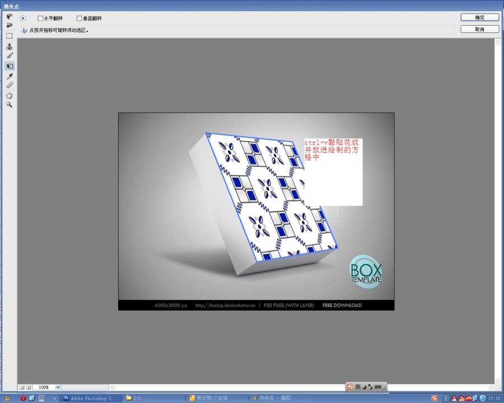Image resolution: width=504 pixels, height=403 pixels.
Task: Open the blue shield security tray icon
Action: coord(483,398)
